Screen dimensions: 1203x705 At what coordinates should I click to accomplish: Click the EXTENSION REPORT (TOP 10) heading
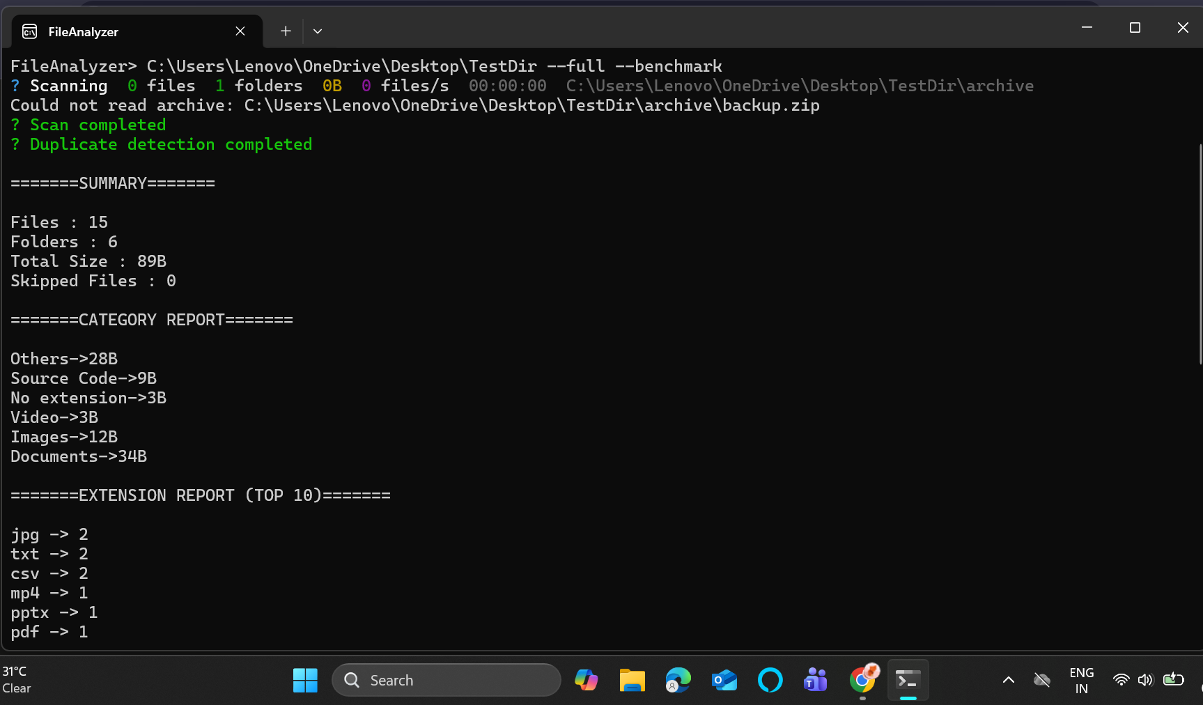coord(201,495)
